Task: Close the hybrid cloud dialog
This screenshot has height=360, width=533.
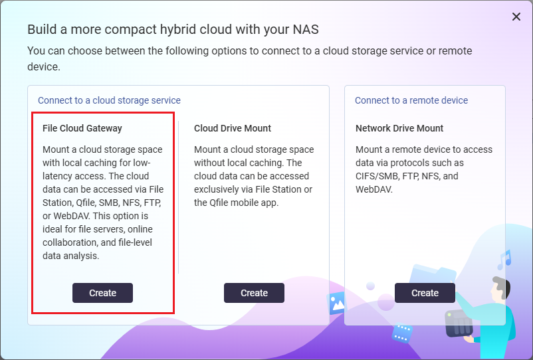Action: coord(516,17)
